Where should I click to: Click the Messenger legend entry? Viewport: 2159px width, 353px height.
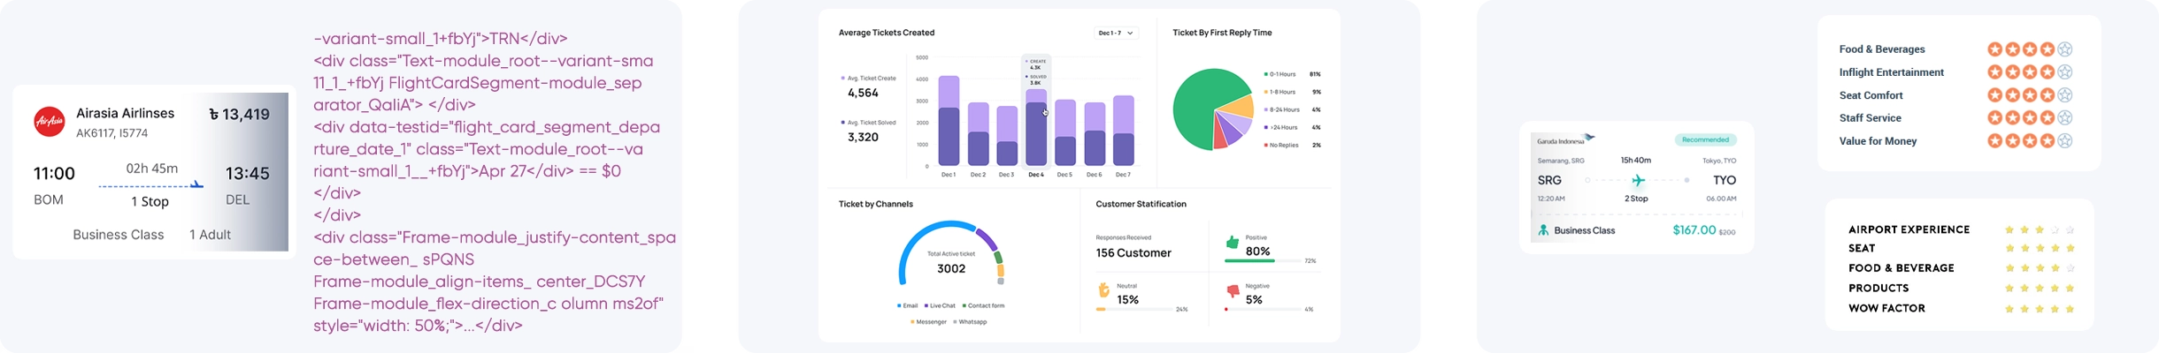929,322
